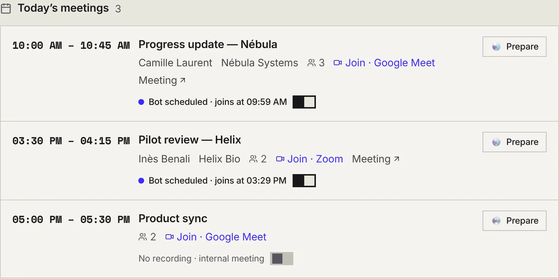Click the orb icon in Pilot review Prepare button
The height and width of the screenshot is (279, 559).
(496, 142)
